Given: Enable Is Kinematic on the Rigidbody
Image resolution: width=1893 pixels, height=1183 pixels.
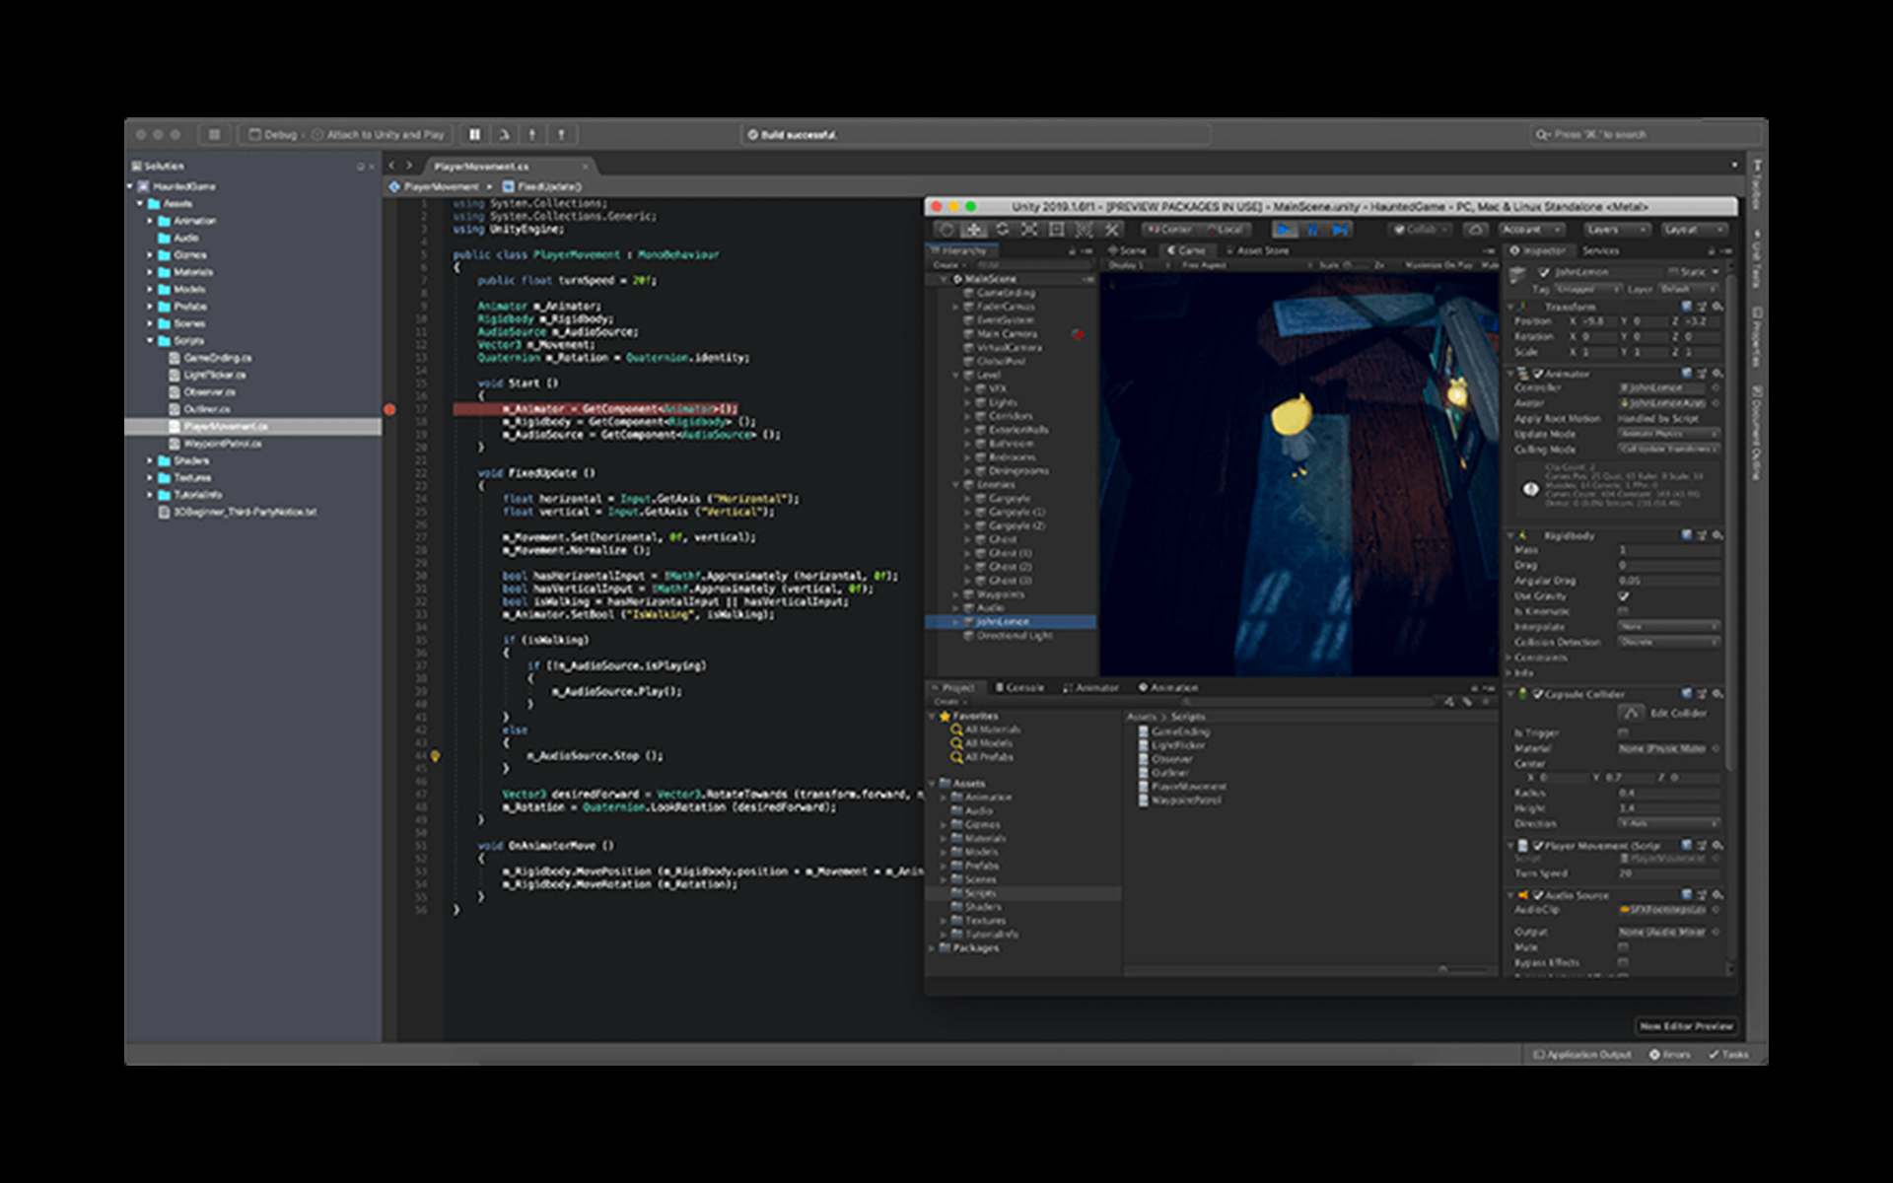Looking at the screenshot, I should (x=1623, y=611).
